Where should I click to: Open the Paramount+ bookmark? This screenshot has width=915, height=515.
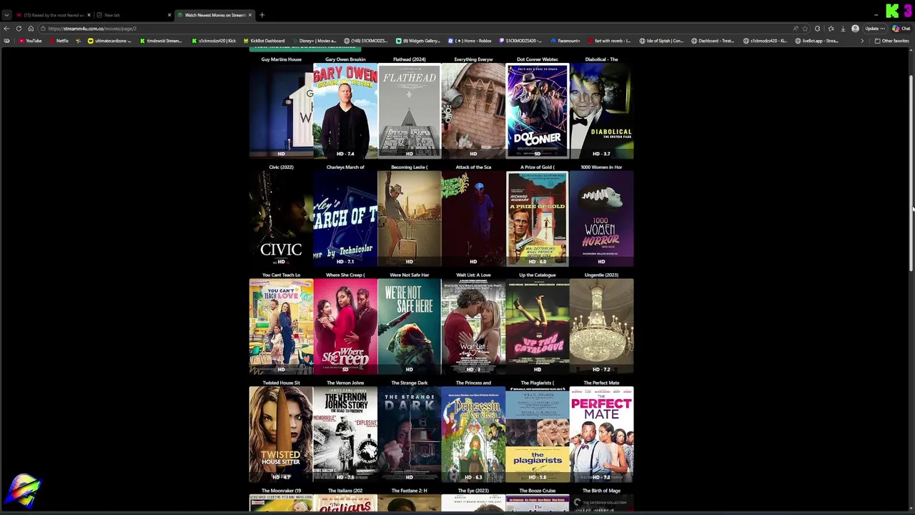coord(565,41)
